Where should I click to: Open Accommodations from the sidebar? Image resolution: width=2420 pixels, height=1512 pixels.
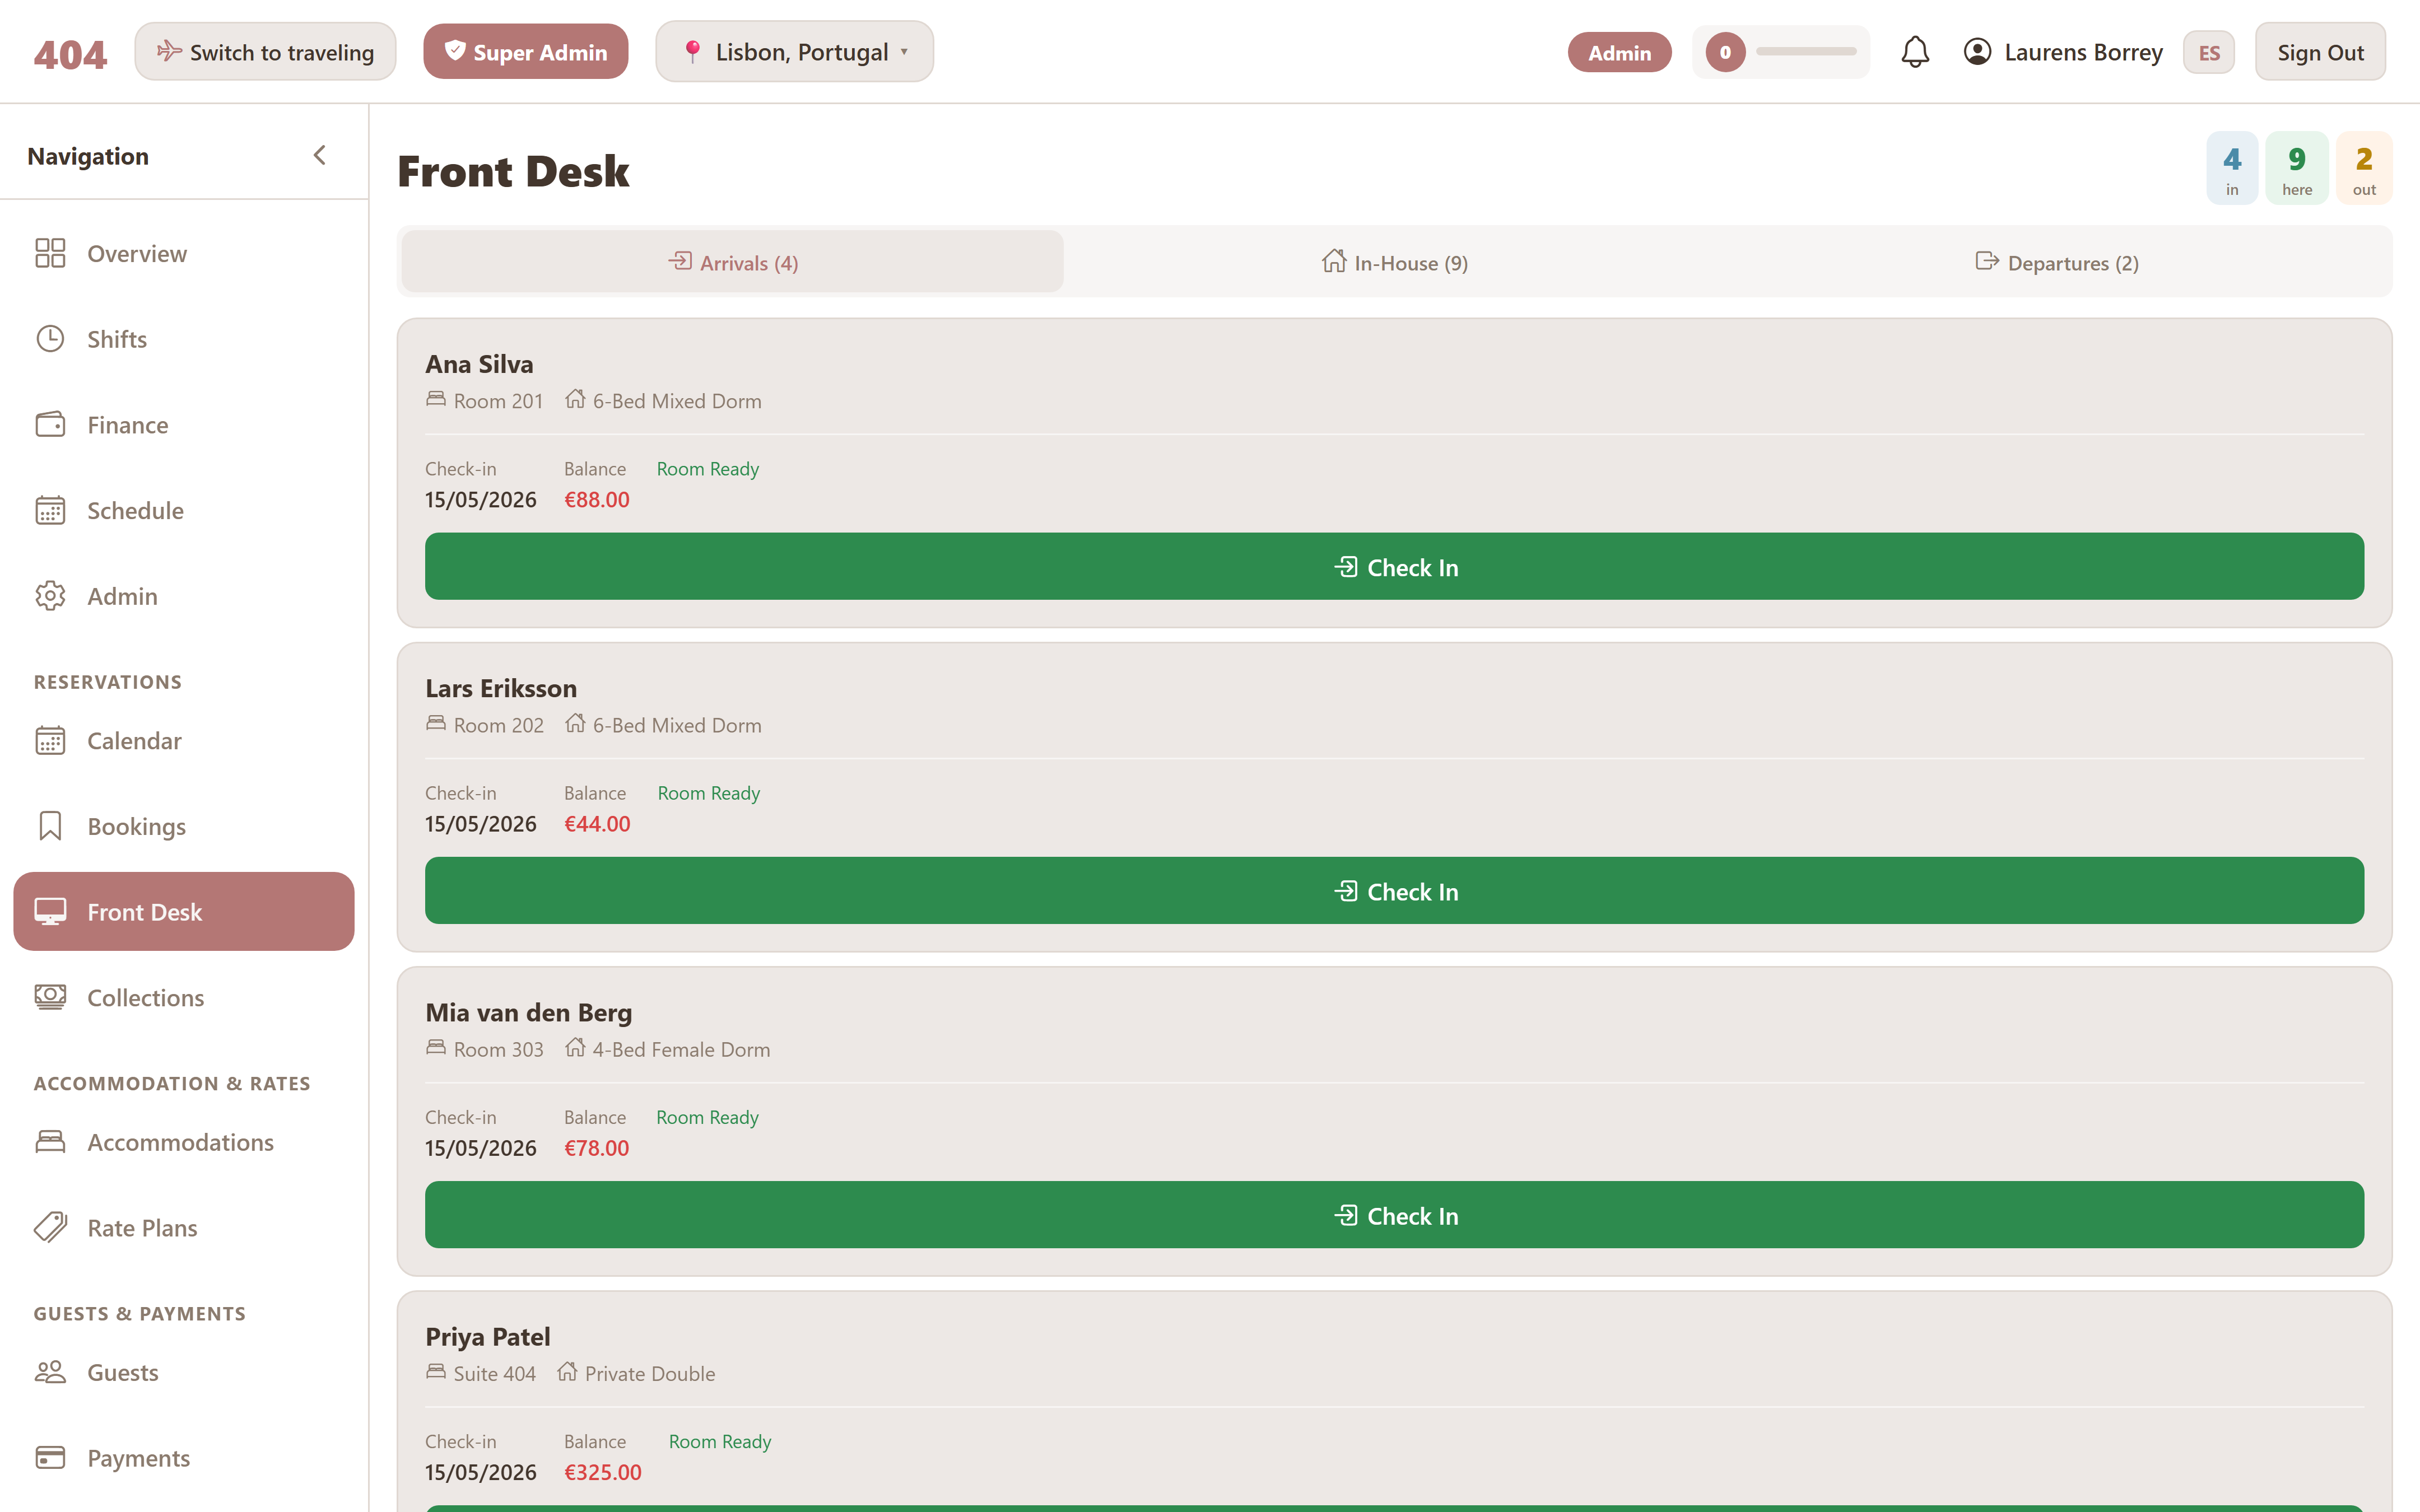(184, 1142)
